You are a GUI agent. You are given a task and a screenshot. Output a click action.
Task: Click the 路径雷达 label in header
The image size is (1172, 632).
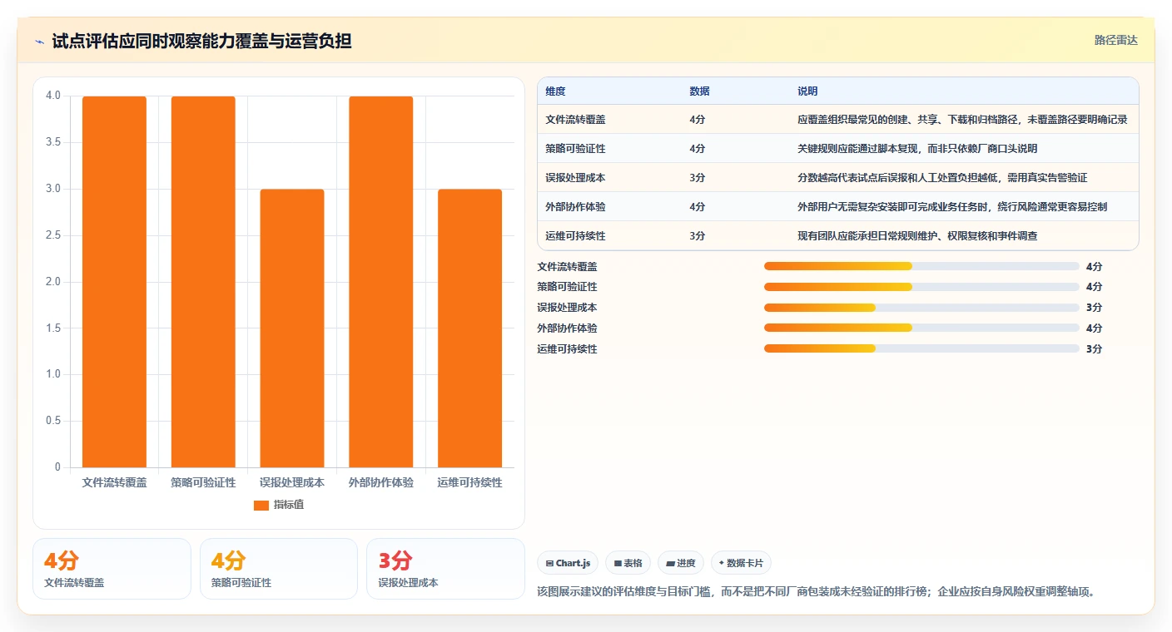click(x=1115, y=40)
